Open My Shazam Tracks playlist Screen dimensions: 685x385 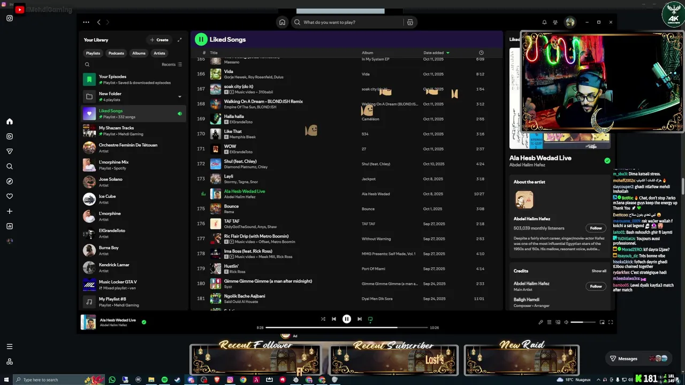133,130
